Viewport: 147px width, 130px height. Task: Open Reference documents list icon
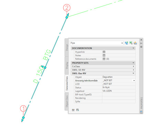[x=104, y=59]
